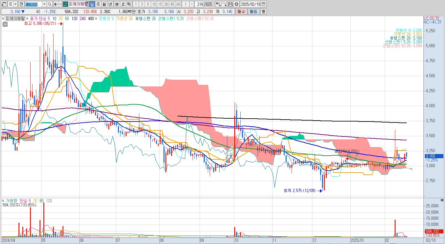Click the magnifier stock search icon
Image resolution: width=445 pixels, height=244 pixels.
pos(50,4)
